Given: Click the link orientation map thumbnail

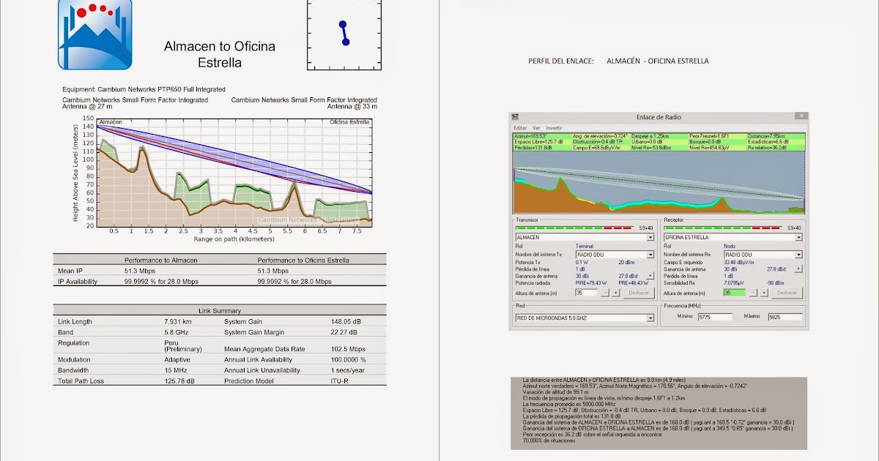Looking at the screenshot, I should [344, 34].
